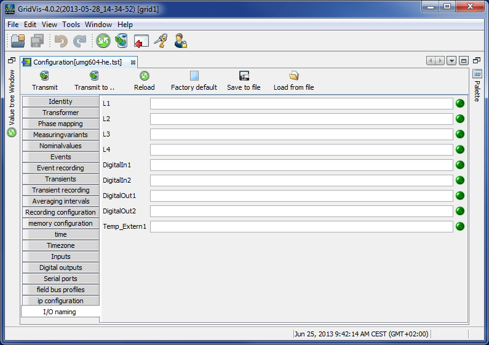Screen dimensions: 489x345
Task: Open the Palette side panel icon
Action: pyautogui.click(x=477, y=74)
